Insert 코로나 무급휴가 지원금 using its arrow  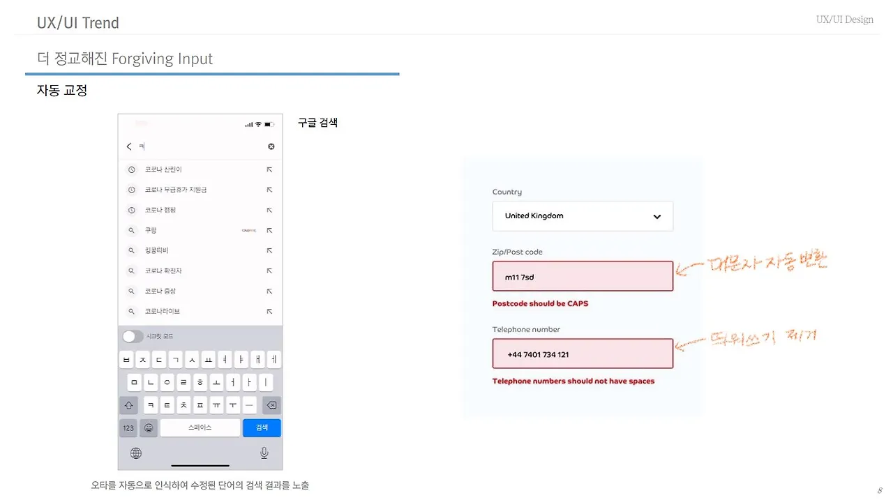coord(269,190)
